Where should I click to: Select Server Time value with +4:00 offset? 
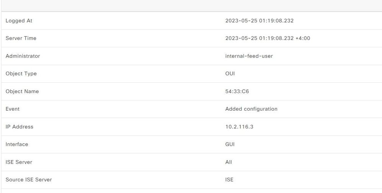tap(268, 38)
